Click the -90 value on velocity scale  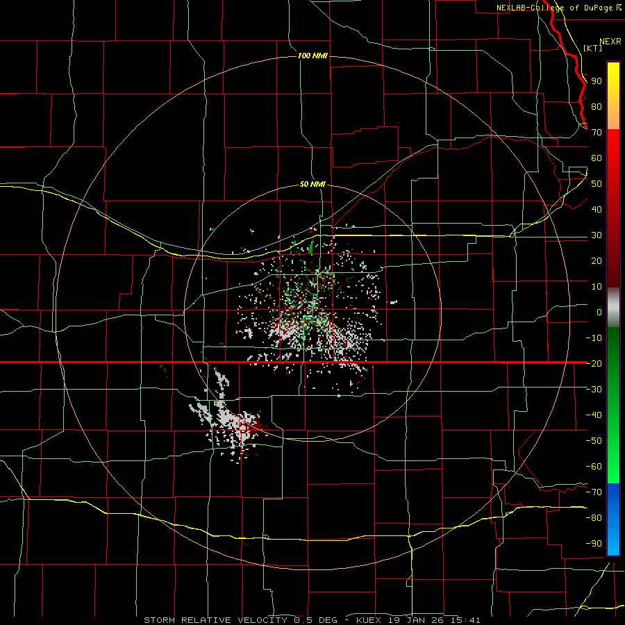[x=594, y=544]
